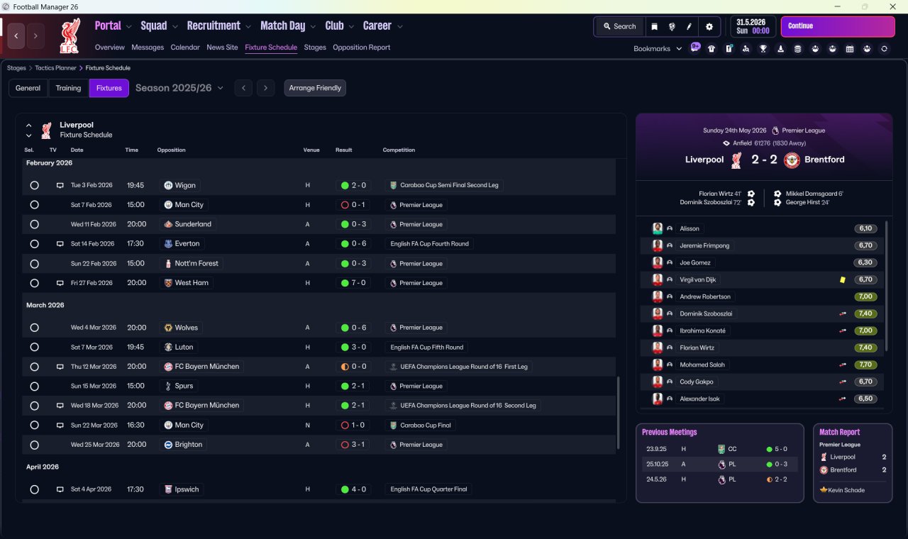Click the Liverpool crest in the match summary
This screenshot has height=539, width=908.
737,160
